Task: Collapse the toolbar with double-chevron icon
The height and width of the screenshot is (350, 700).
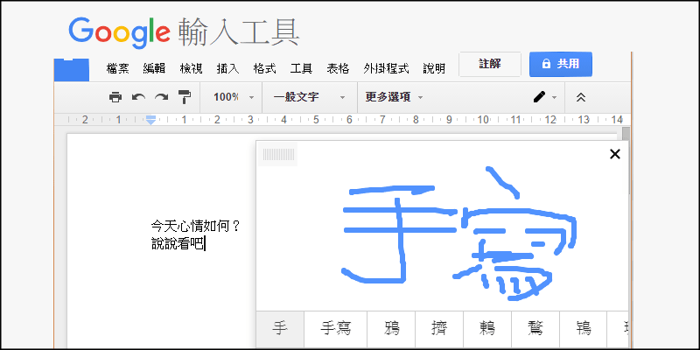Action: coord(580,97)
